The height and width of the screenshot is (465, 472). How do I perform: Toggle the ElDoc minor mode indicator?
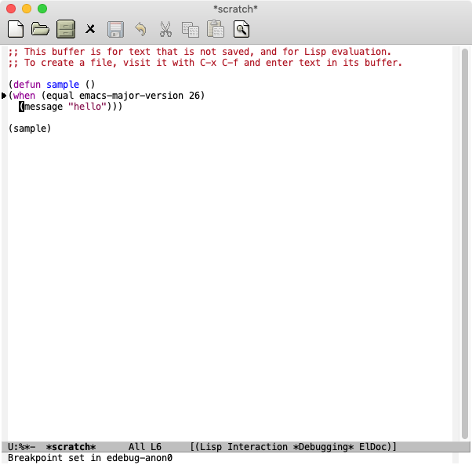point(375,447)
